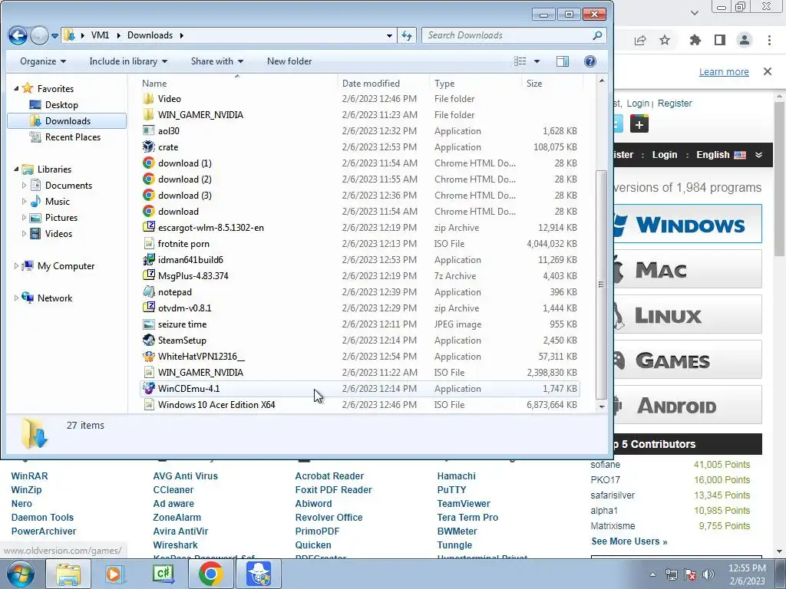Open recent pages dropdown next to forward button
The image size is (786, 589).
point(54,35)
